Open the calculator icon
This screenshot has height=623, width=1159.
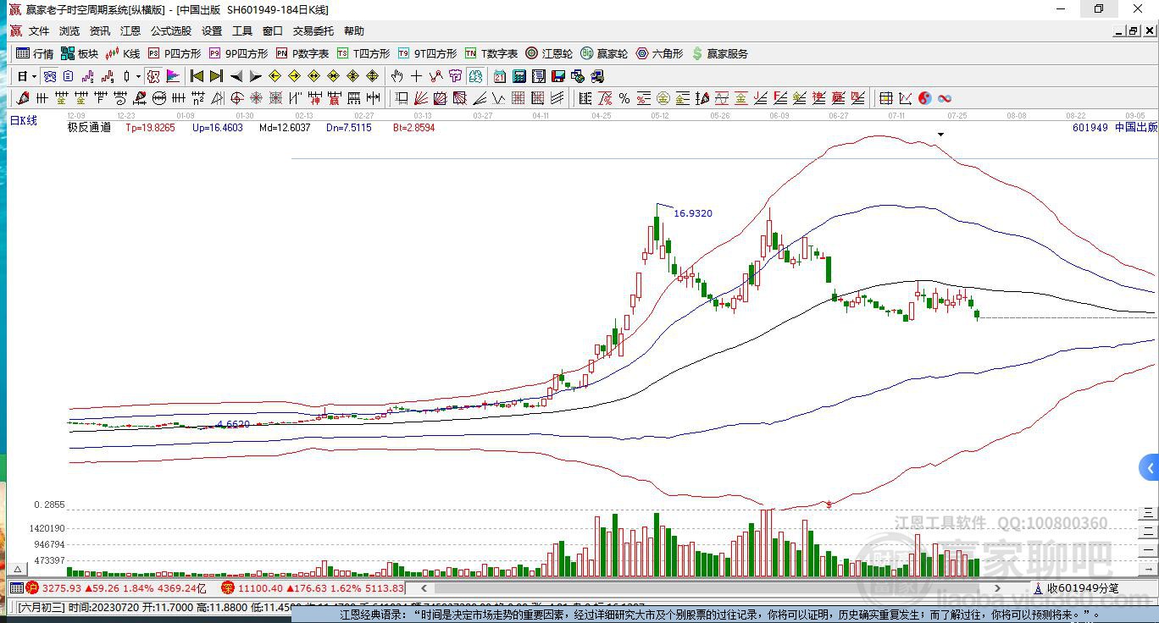[519, 76]
